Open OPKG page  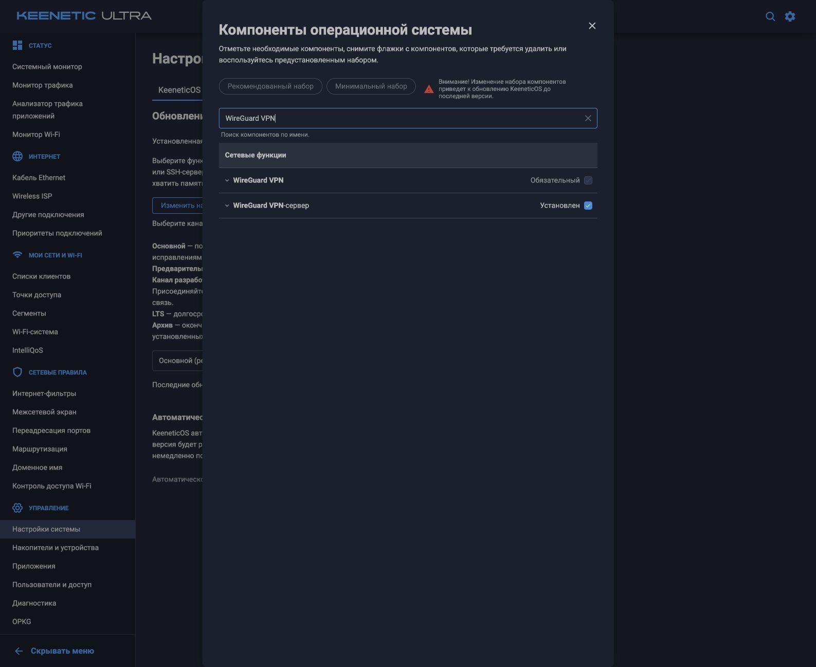pos(22,622)
